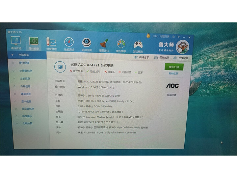Image resolution: width=237 pixels, height=178 pixels.
Task: Open 问题反馈 feedback link
Action: [x=165, y=36]
